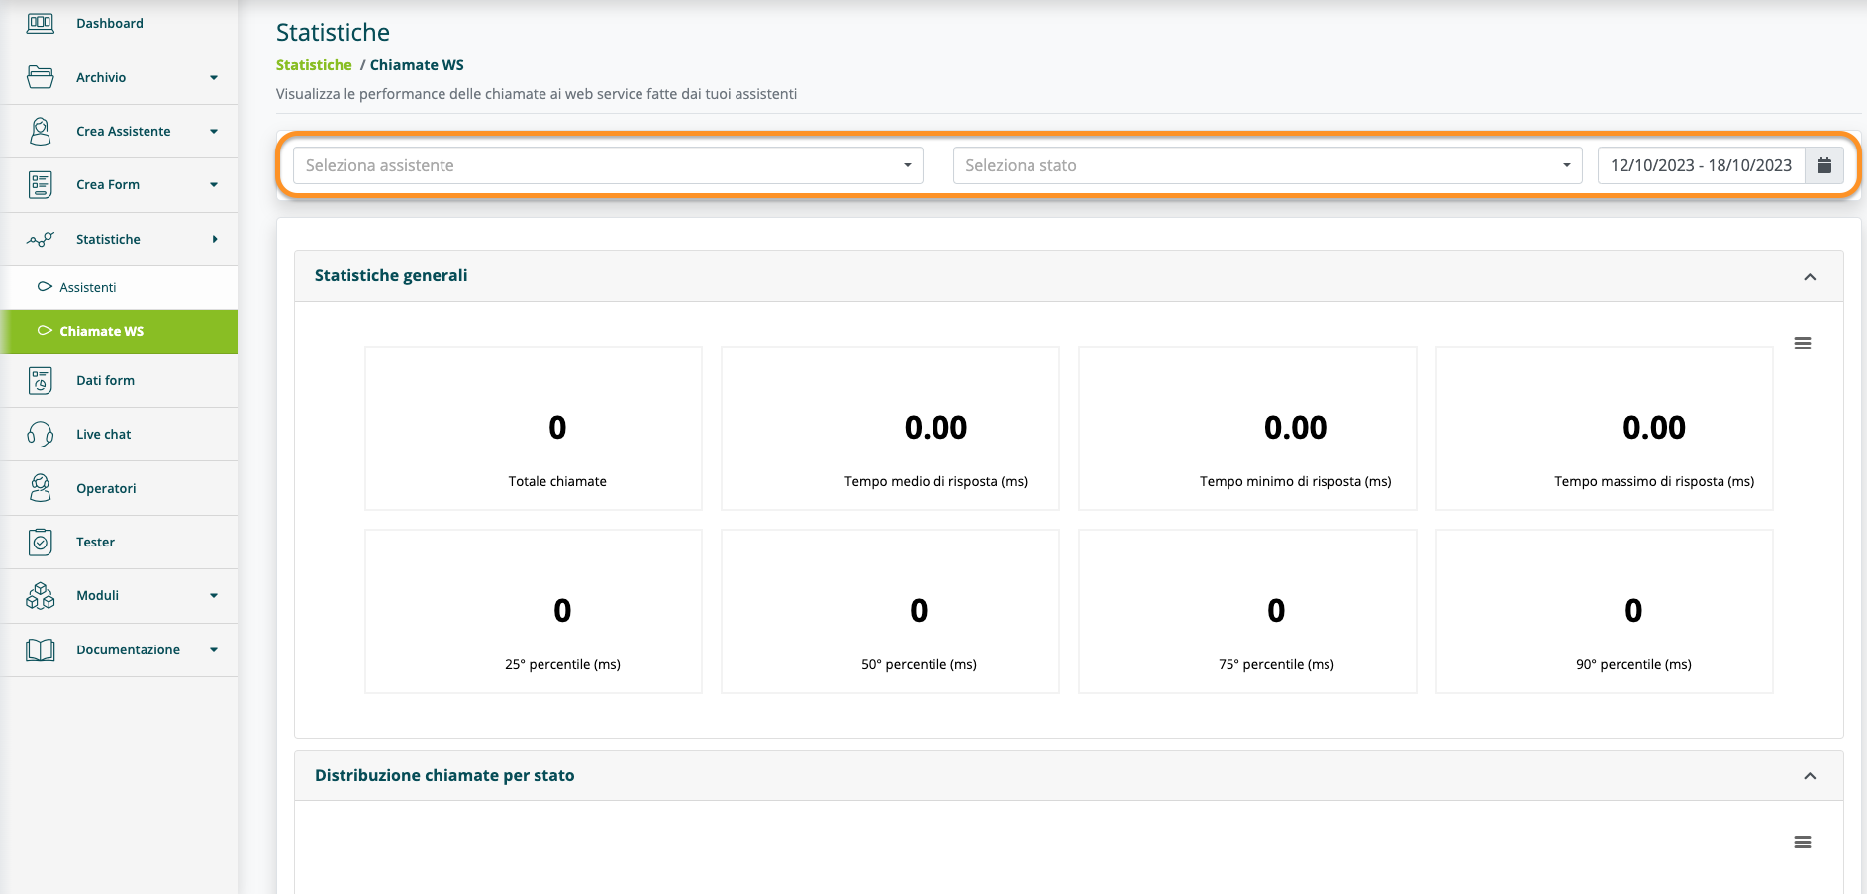Click the Chiamate WS breadcrumb text
The height and width of the screenshot is (894, 1867).
[x=417, y=64]
